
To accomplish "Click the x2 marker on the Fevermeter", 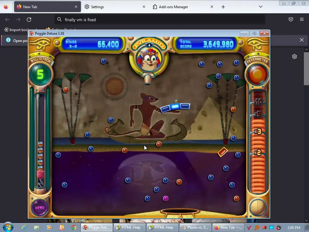I will (258, 153).
